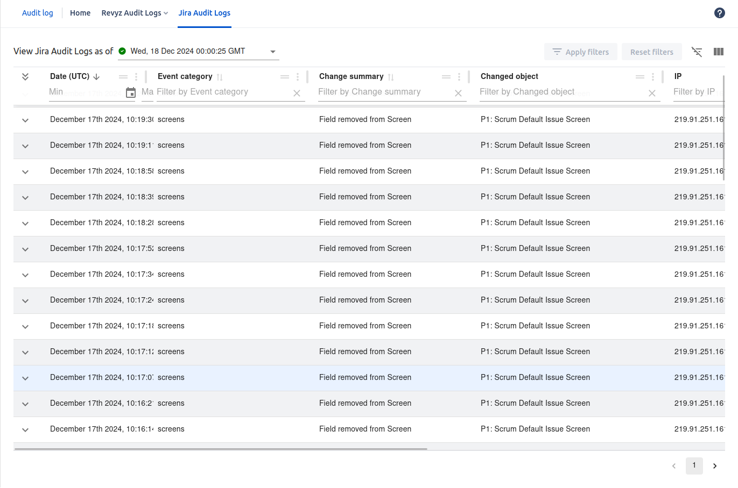Viewport: 738px width, 488px height.
Task: Click Change summary column drag handle
Action: click(446, 77)
